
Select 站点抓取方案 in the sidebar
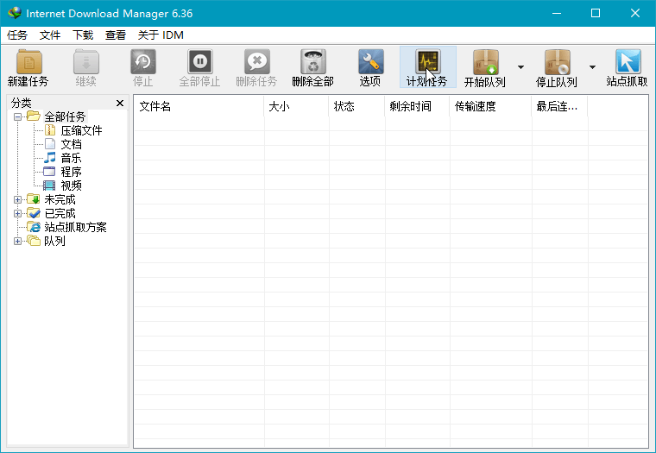(x=75, y=227)
